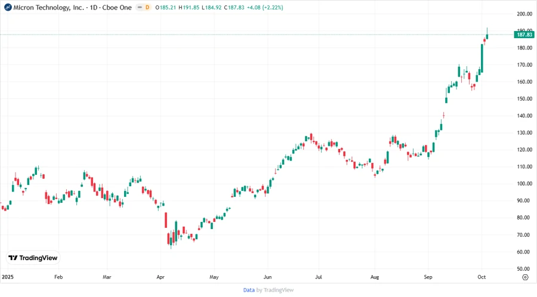This screenshot has height=297, width=537.
Task: Click the large red candle in early April
Action: [166, 219]
